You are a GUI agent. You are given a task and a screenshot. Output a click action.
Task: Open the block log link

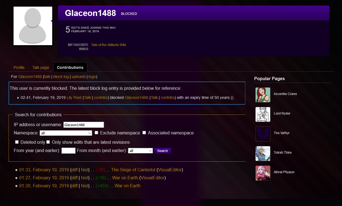pyautogui.click(x=61, y=77)
